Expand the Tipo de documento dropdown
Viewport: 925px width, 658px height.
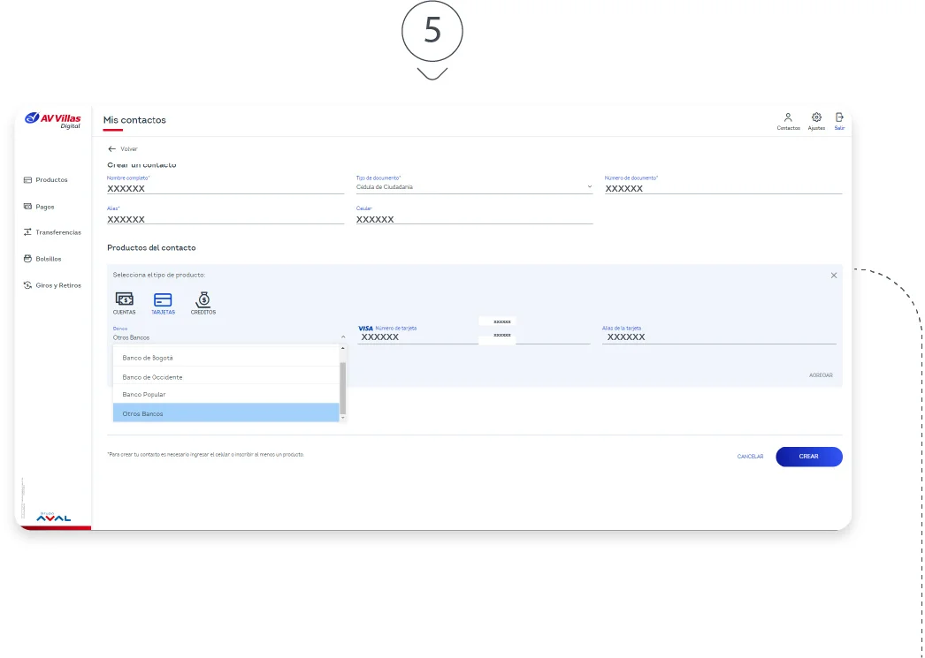pyautogui.click(x=589, y=187)
